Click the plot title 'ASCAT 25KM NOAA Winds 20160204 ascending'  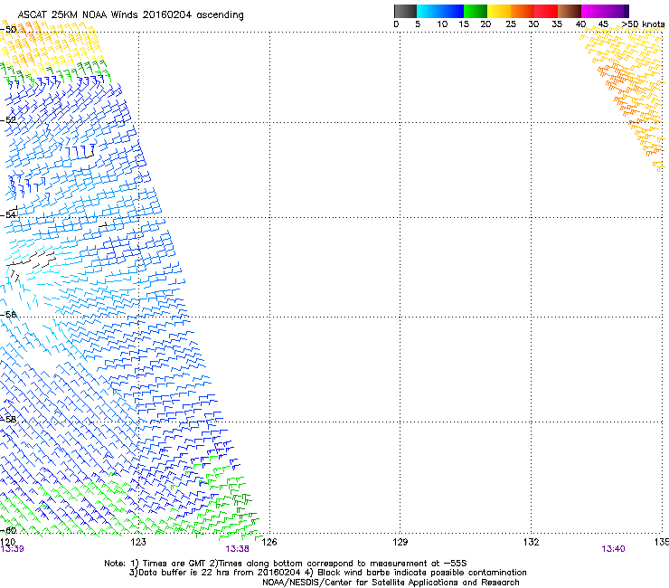click(x=130, y=15)
